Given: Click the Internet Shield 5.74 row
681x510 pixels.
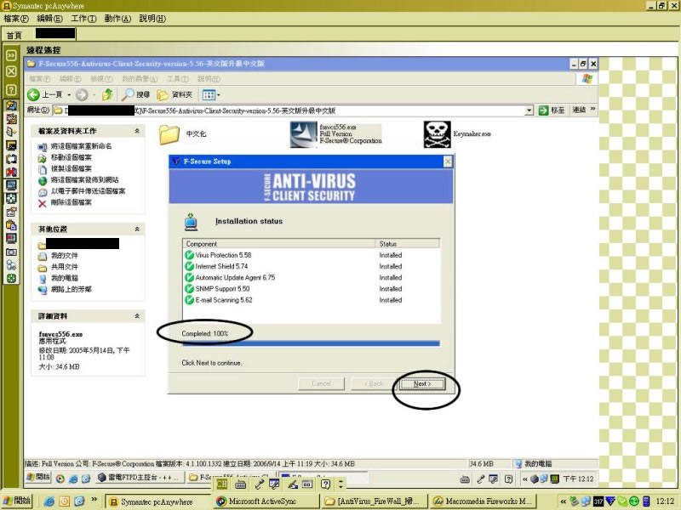Looking at the screenshot, I should coord(311,266).
